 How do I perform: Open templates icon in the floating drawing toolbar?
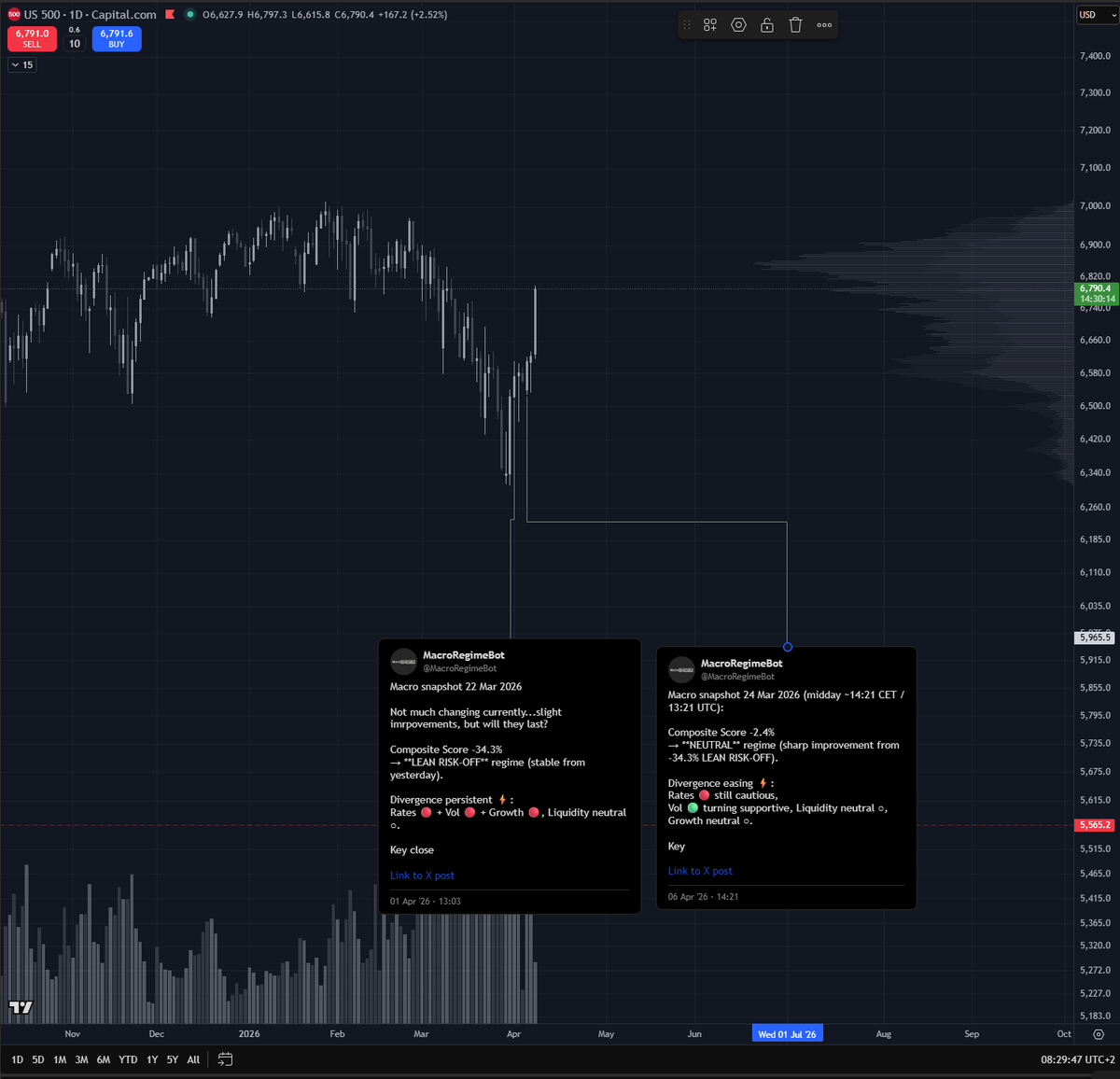pyautogui.click(x=710, y=25)
